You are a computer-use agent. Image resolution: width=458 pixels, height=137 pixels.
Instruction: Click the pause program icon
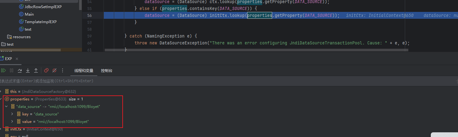pyautogui.click(x=12, y=71)
